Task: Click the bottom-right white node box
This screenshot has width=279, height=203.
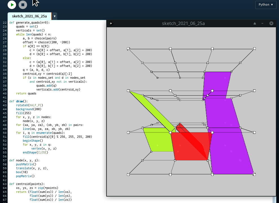Action: point(254,174)
